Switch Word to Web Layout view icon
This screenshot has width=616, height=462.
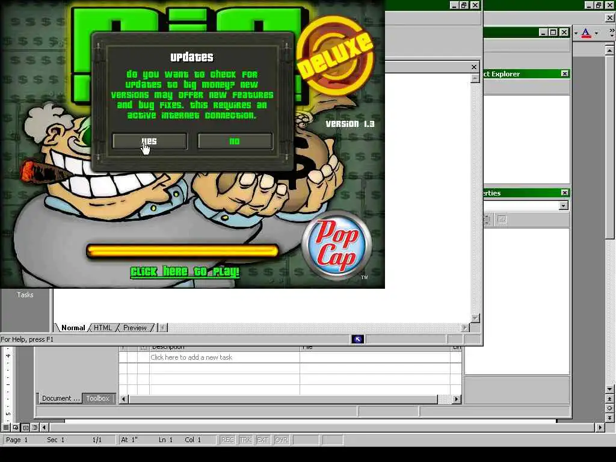click(16, 428)
